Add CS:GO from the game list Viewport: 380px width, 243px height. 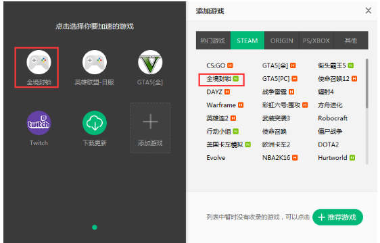[x=216, y=65]
